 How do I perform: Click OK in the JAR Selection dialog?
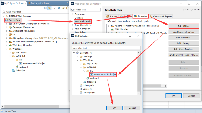coord(115,108)
